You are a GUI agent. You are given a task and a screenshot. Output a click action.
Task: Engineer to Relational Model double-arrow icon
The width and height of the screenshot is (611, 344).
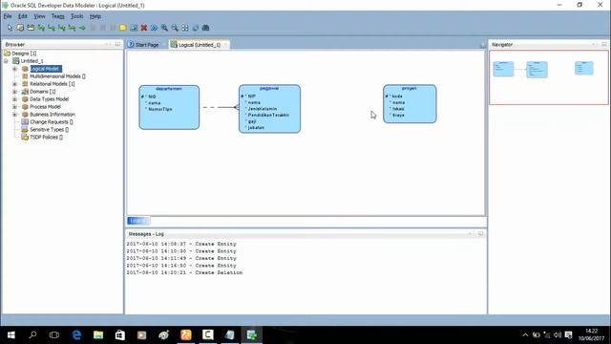pos(155,28)
